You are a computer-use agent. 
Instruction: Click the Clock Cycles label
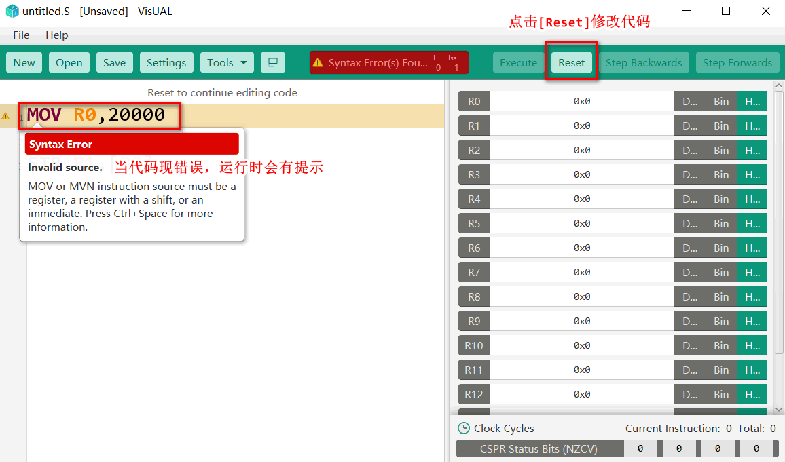(x=504, y=429)
